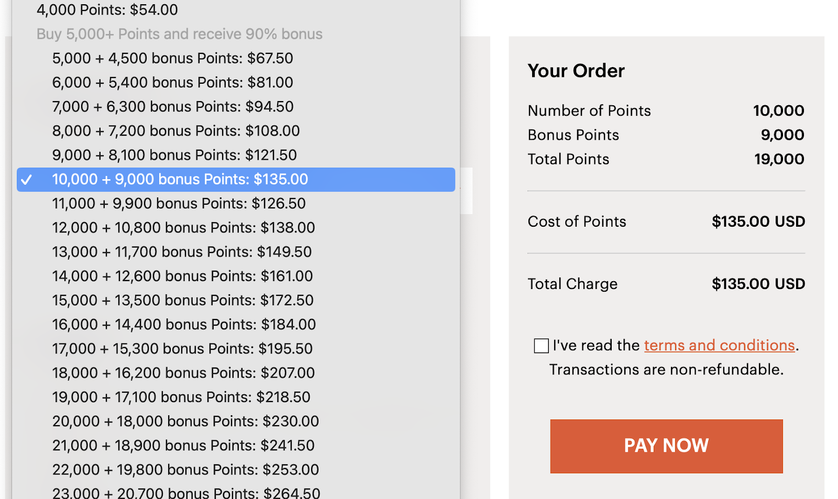The width and height of the screenshot is (838, 499).
Task: Choose 16,000 + 14,400 bonus Points: $184.00
Action: pyautogui.click(x=184, y=325)
